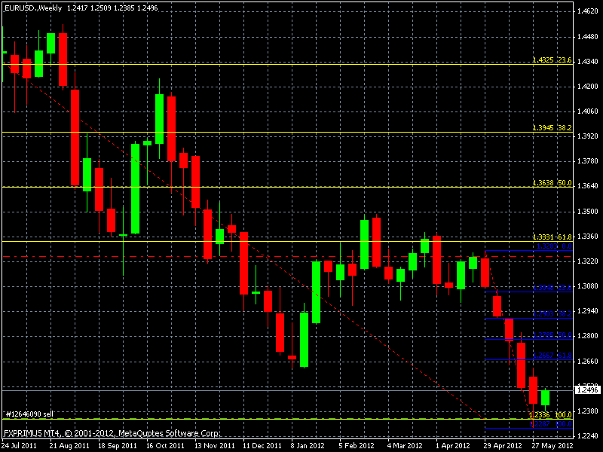The height and width of the screenshot is (452, 603).
Task: Click the 1.4620 price scale value
Action: point(588,11)
